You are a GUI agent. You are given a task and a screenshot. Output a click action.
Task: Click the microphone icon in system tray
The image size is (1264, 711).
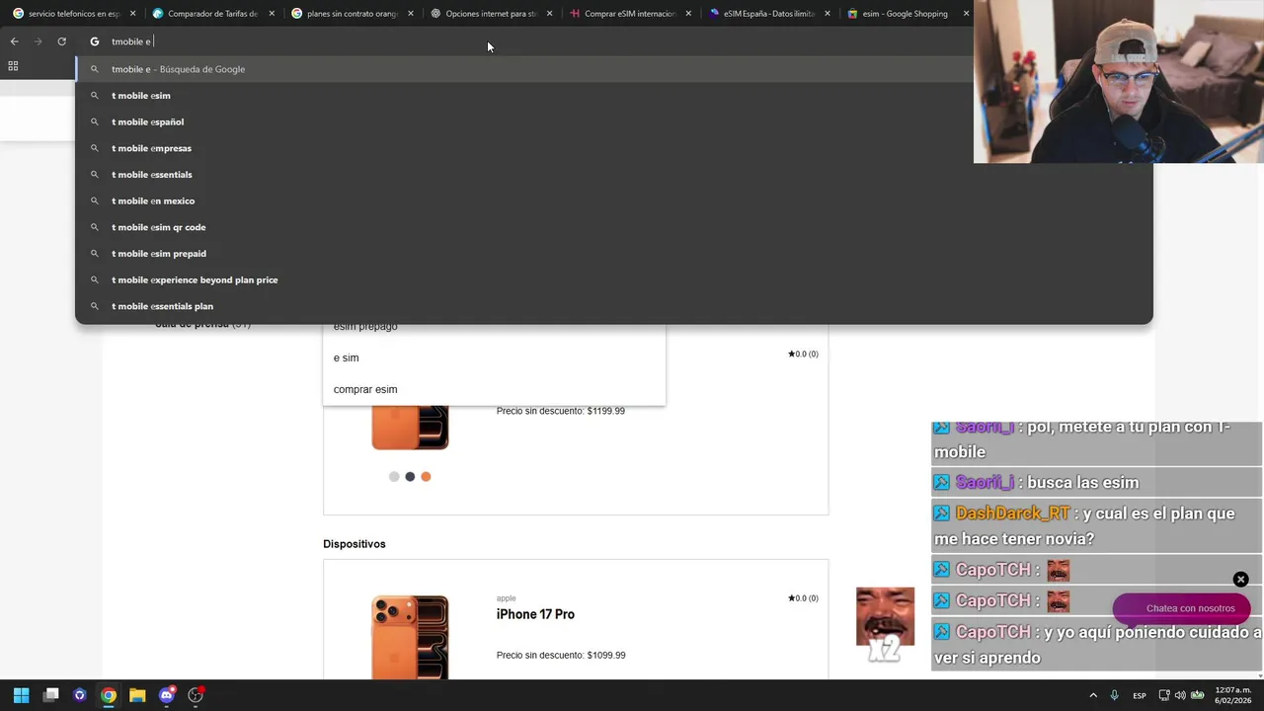pyautogui.click(x=1115, y=695)
